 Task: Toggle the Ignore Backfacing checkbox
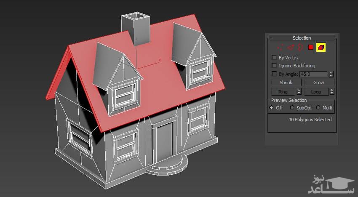click(275, 66)
